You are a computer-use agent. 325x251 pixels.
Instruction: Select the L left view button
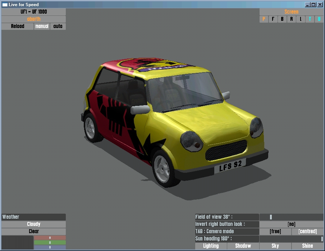point(301,19)
